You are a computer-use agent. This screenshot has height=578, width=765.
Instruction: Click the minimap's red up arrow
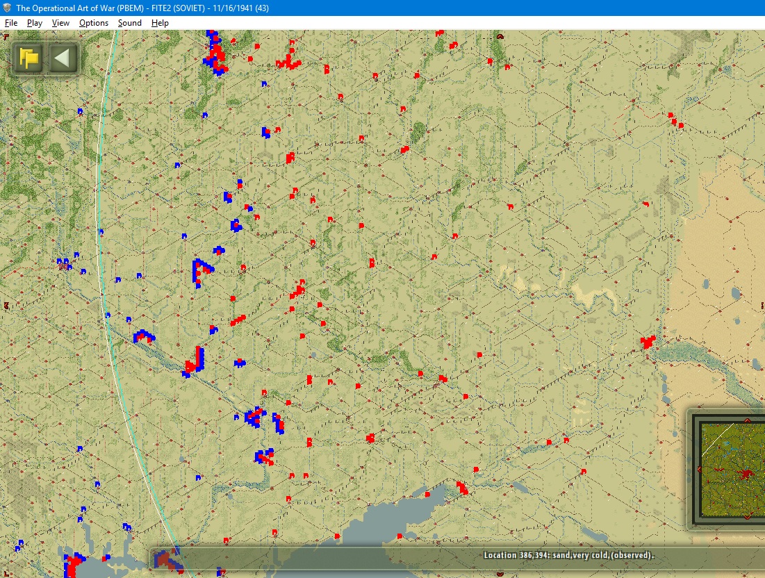(748, 420)
